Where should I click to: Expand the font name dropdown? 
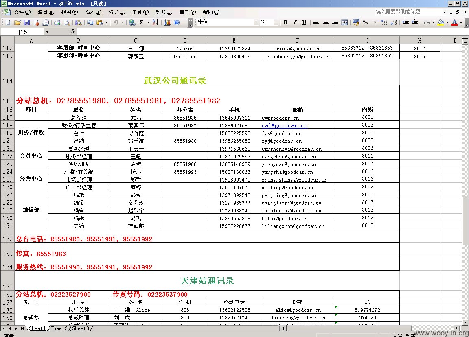[256, 22]
